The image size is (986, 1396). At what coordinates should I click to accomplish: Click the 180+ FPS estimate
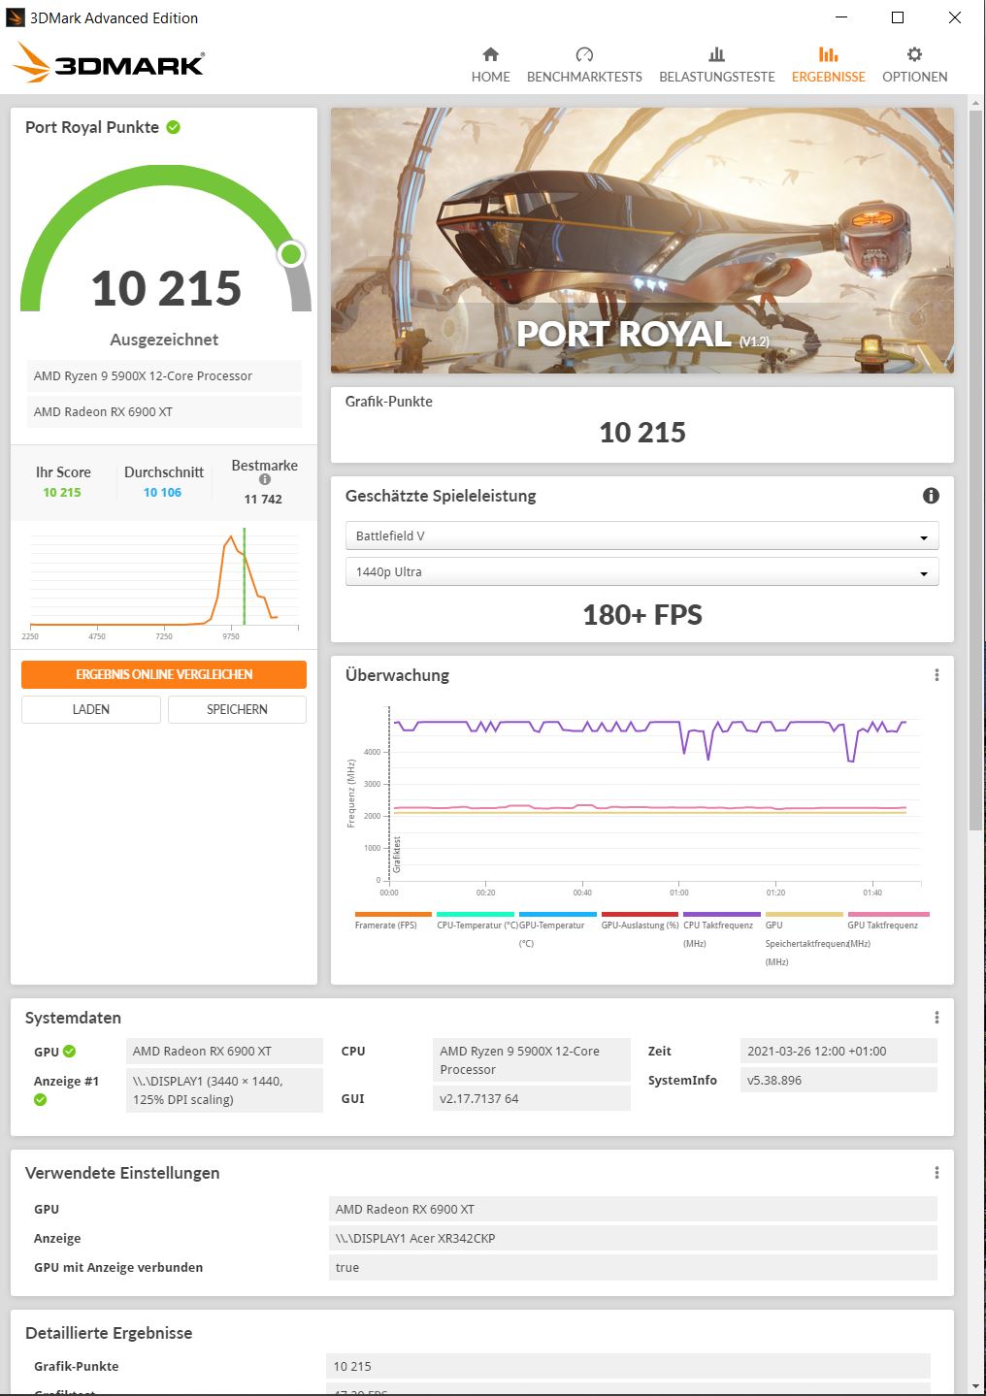coord(641,615)
